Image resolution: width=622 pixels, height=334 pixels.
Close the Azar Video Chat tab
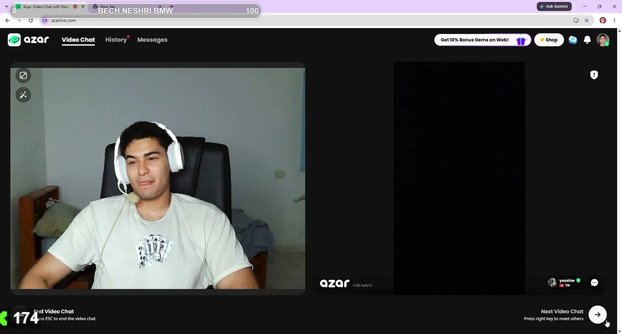(x=83, y=6)
